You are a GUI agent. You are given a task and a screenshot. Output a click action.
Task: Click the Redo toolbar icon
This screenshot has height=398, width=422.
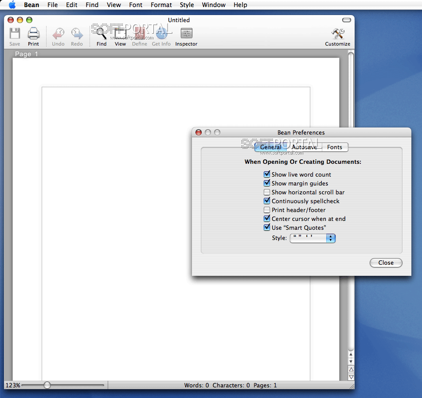[x=77, y=34]
